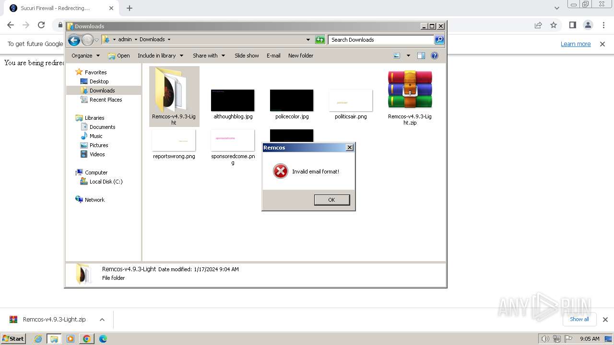Go forward in Explorer navigation
614x345 pixels.
click(87, 40)
